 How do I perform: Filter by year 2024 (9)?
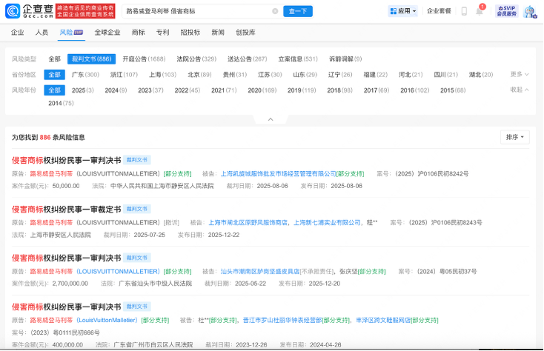tap(116, 90)
